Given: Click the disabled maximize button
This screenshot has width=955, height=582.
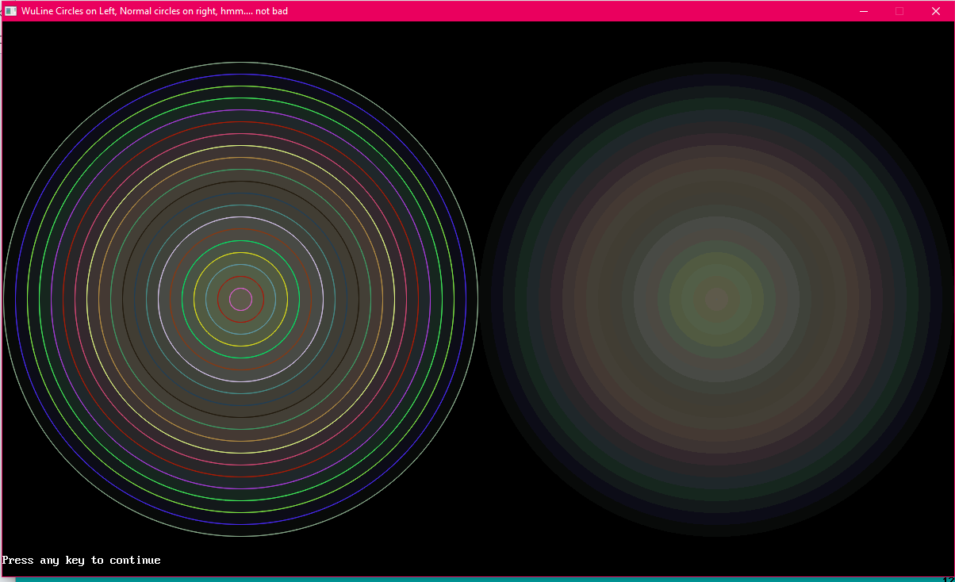Looking at the screenshot, I should pos(899,11).
